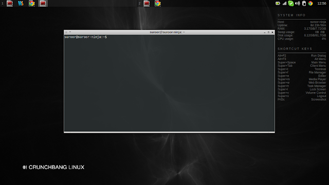Maximize the terminal window
This screenshot has width=329, height=185.
pos(268,32)
